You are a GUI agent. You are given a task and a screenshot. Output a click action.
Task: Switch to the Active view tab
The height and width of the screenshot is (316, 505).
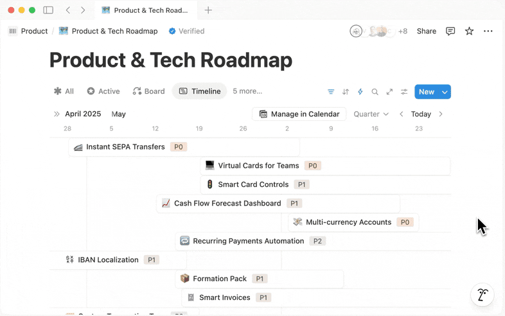pos(103,91)
